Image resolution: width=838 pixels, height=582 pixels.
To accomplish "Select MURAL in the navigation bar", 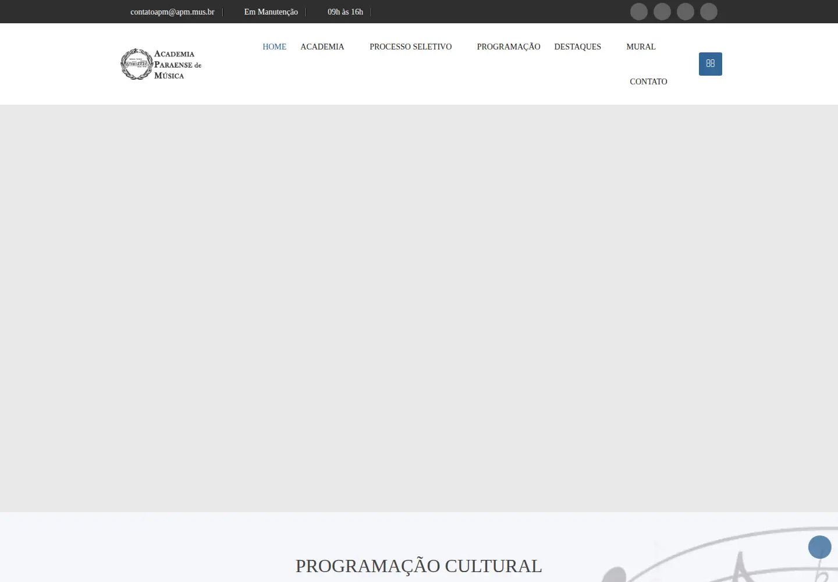I will [641, 47].
